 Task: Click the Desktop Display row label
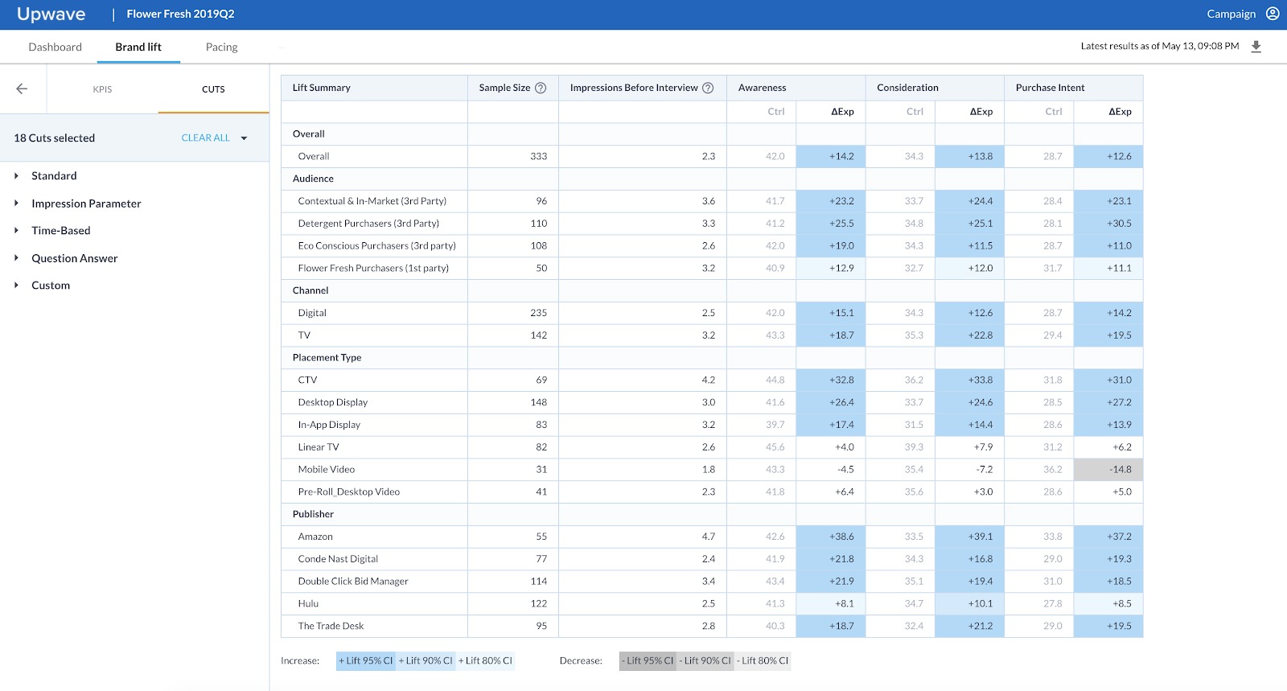pyautogui.click(x=333, y=402)
